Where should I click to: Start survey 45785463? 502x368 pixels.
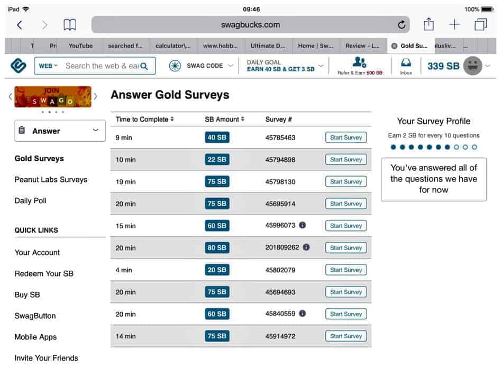[346, 137]
